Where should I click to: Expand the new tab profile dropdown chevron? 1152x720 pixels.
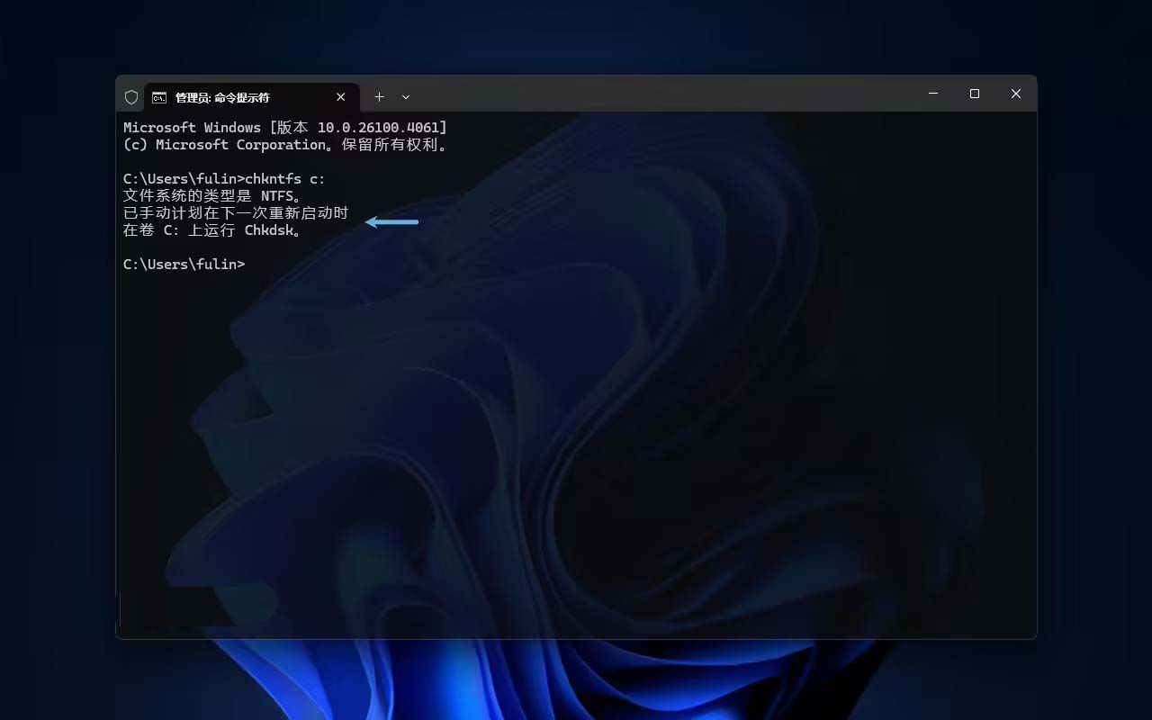[x=406, y=96]
